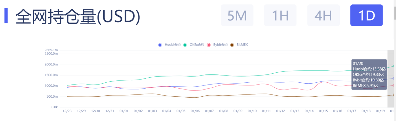This screenshot has height=121, width=396.
Task: Click tooltip value Huobi合约:13.58亿
Action: [369, 69]
